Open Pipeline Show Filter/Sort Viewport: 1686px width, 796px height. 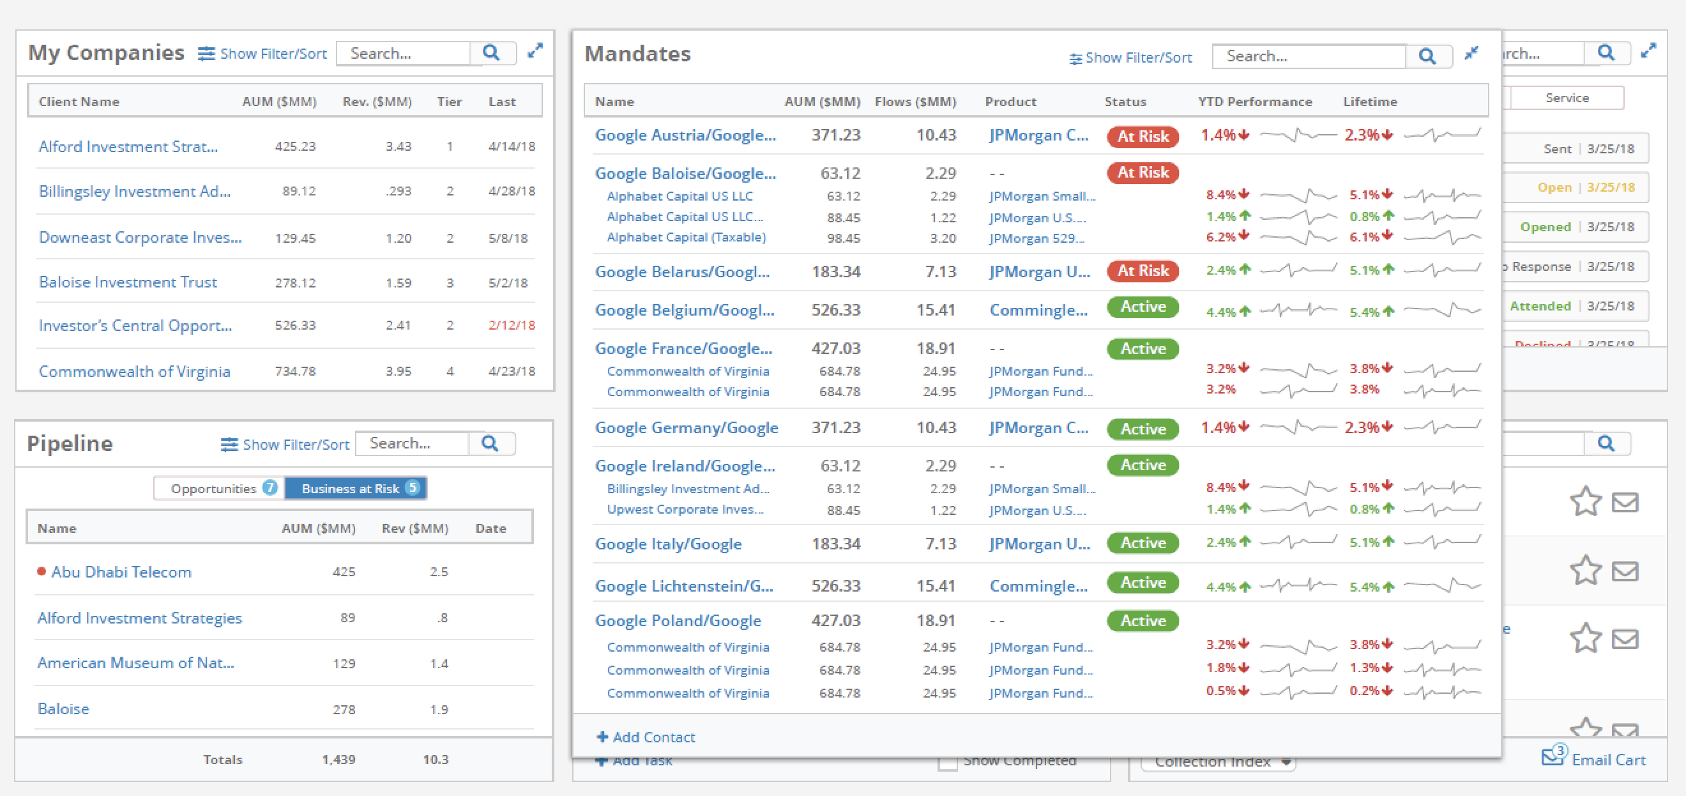tap(285, 445)
